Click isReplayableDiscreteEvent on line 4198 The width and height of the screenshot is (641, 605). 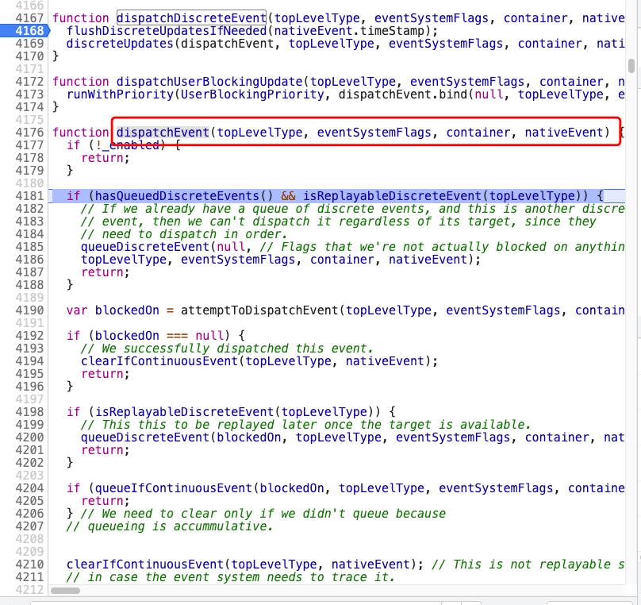tap(184, 411)
